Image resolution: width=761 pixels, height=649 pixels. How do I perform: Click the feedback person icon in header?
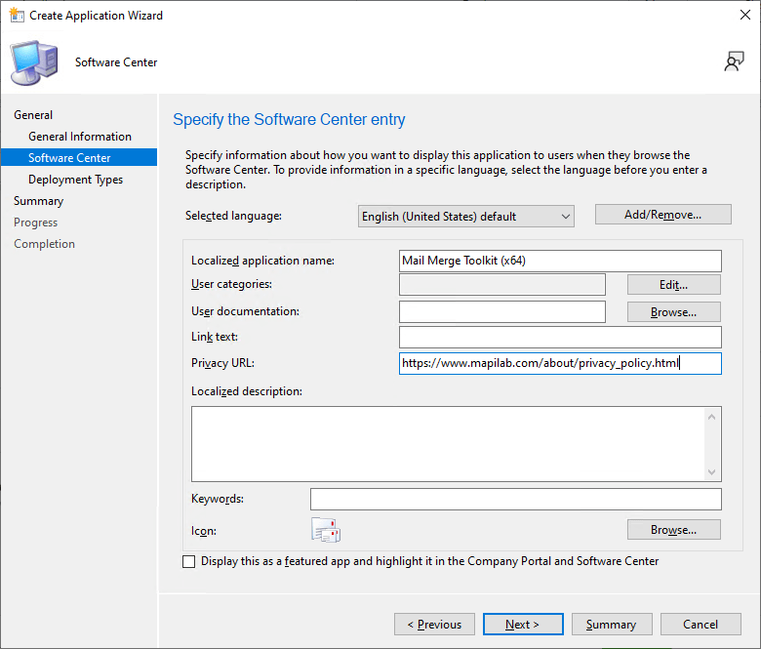[x=734, y=61]
